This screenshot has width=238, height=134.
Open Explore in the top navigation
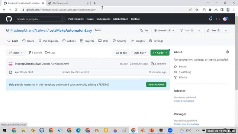[x=135, y=19]
